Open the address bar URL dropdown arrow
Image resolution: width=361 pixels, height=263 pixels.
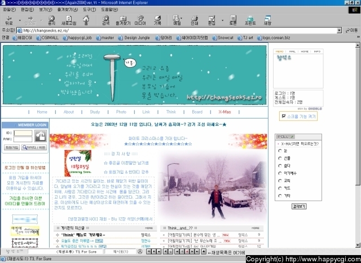click(339, 30)
